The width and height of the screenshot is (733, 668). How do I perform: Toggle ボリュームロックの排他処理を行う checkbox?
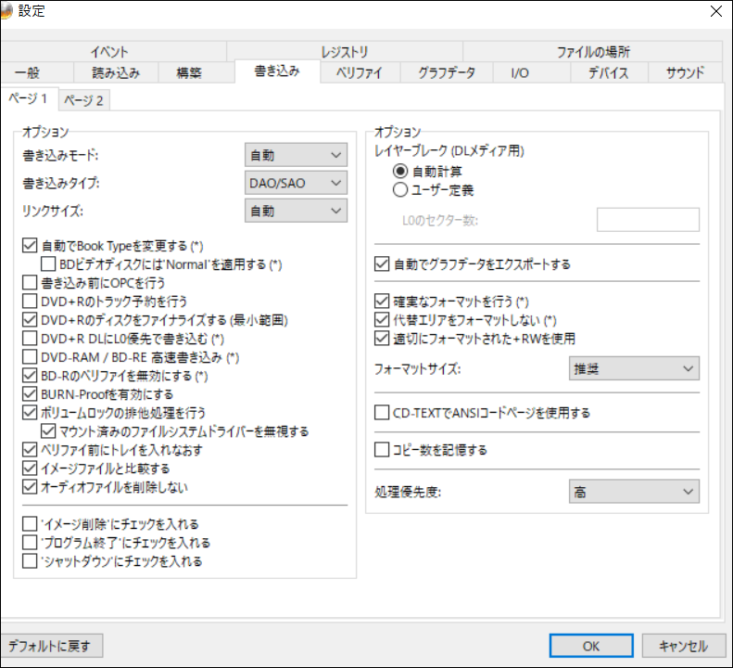click(30, 413)
